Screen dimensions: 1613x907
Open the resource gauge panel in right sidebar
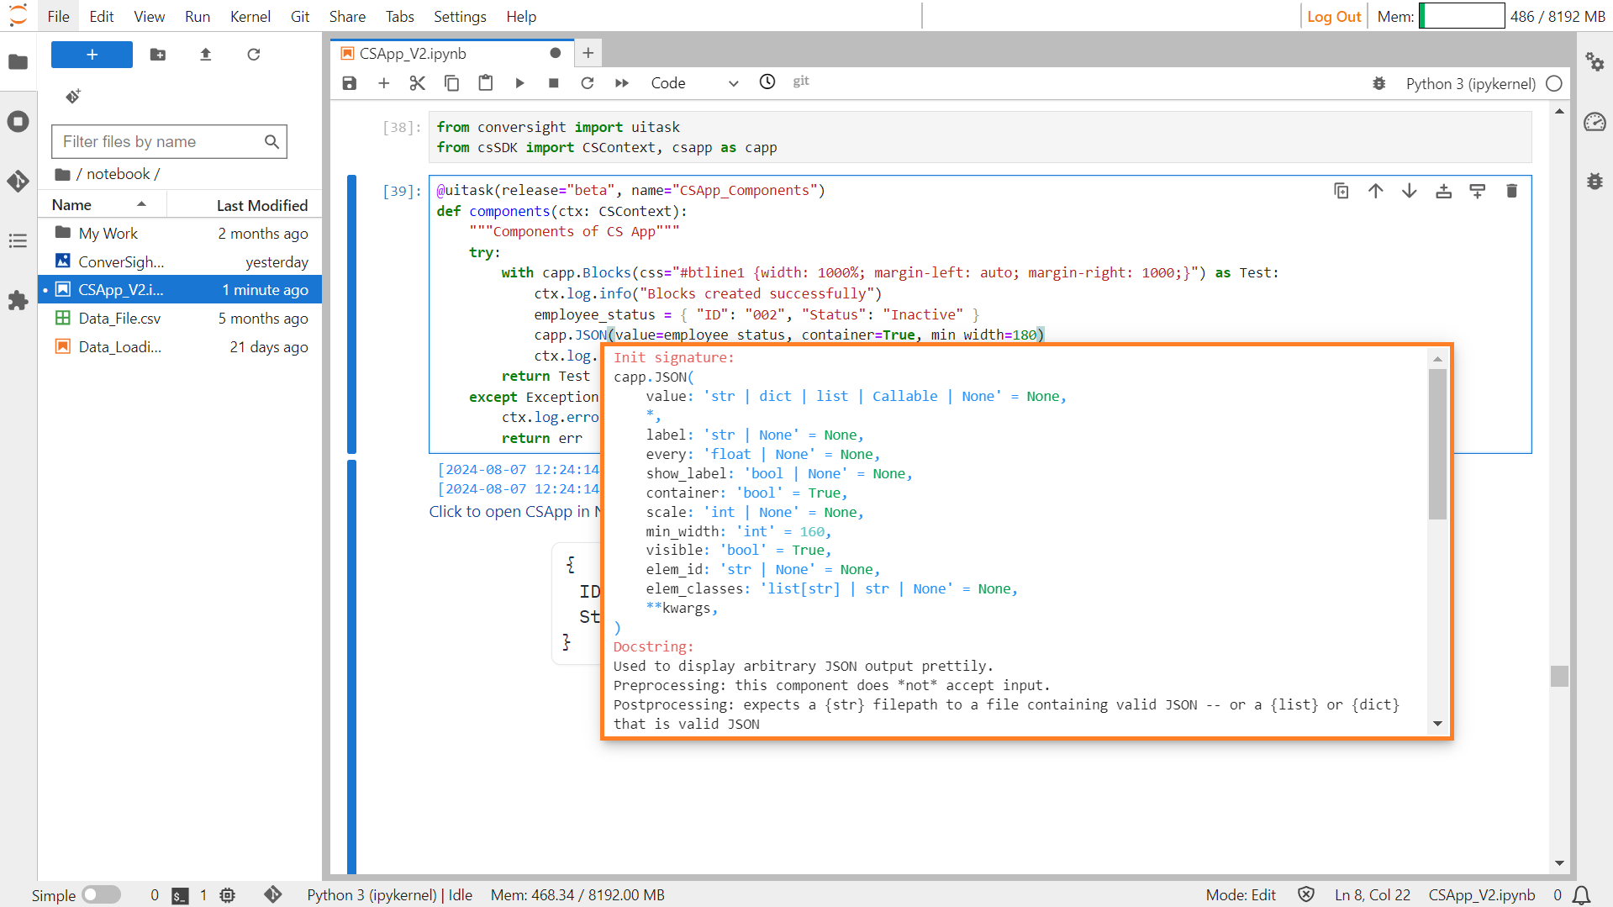1595,123
